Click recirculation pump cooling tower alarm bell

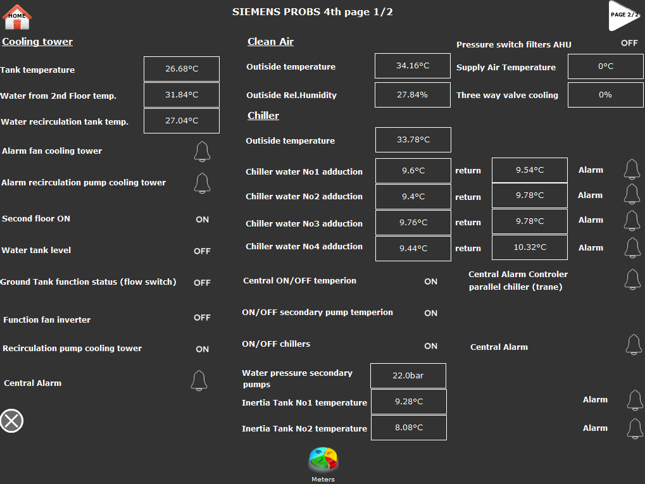pyautogui.click(x=202, y=183)
